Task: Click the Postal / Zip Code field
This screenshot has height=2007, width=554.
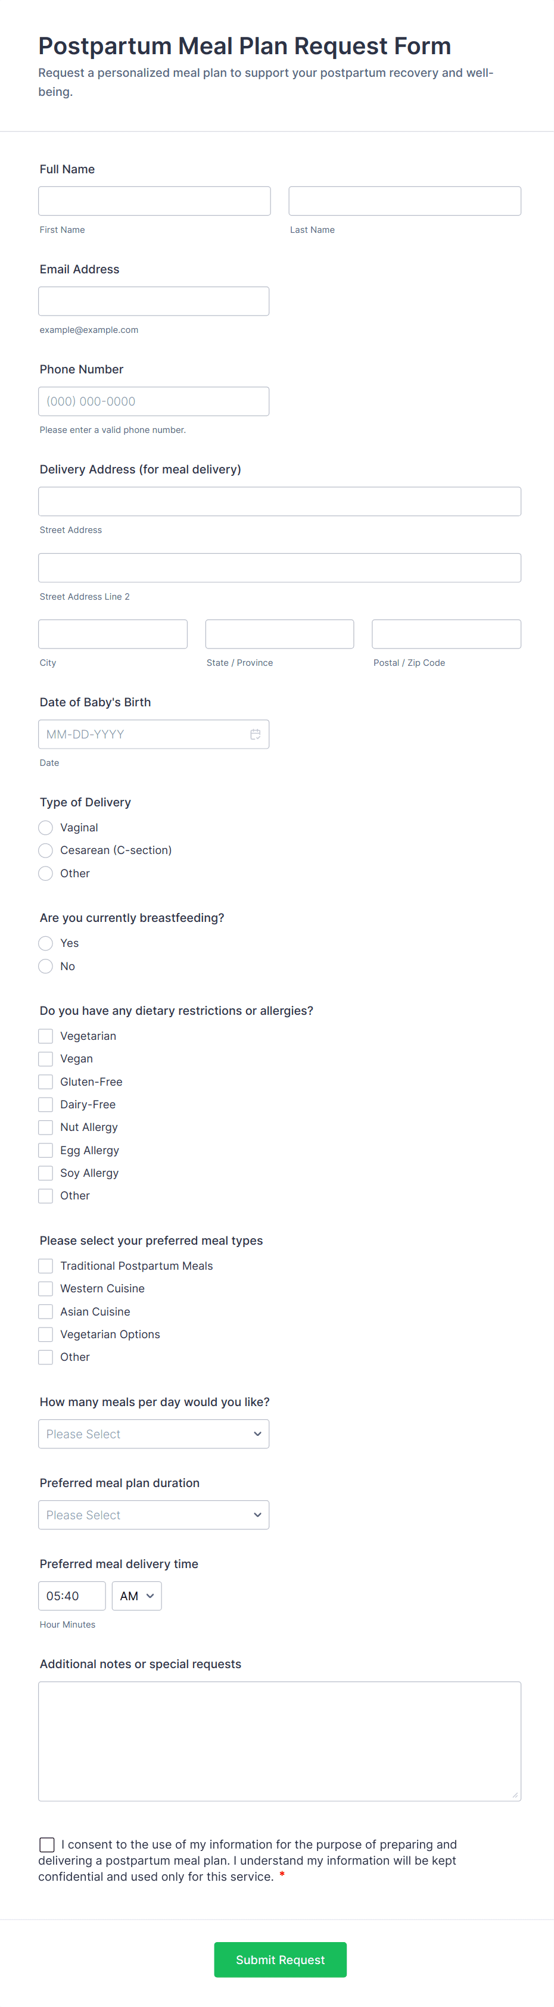Action: 446,634
